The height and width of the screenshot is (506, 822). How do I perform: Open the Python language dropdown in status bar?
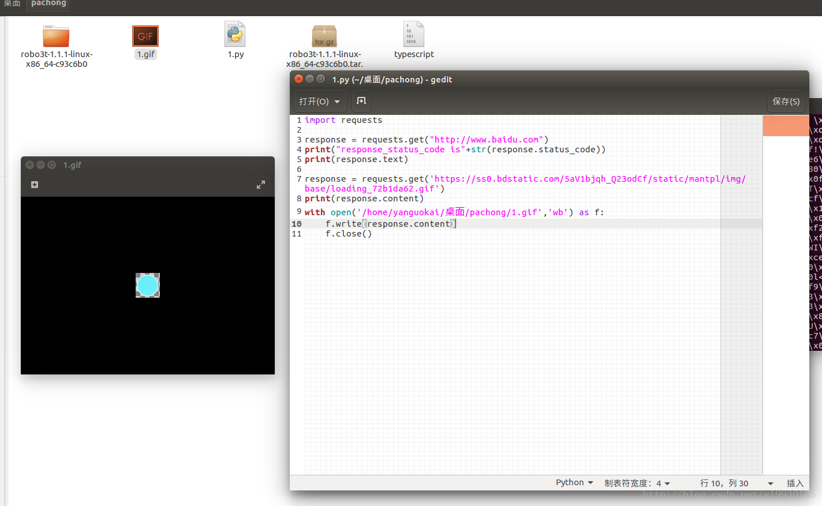click(574, 483)
